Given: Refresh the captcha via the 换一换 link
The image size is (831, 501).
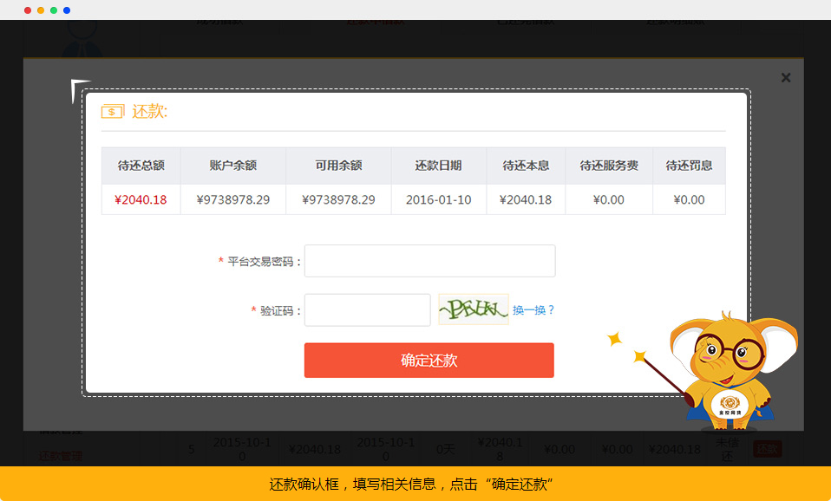Looking at the screenshot, I should [533, 310].
